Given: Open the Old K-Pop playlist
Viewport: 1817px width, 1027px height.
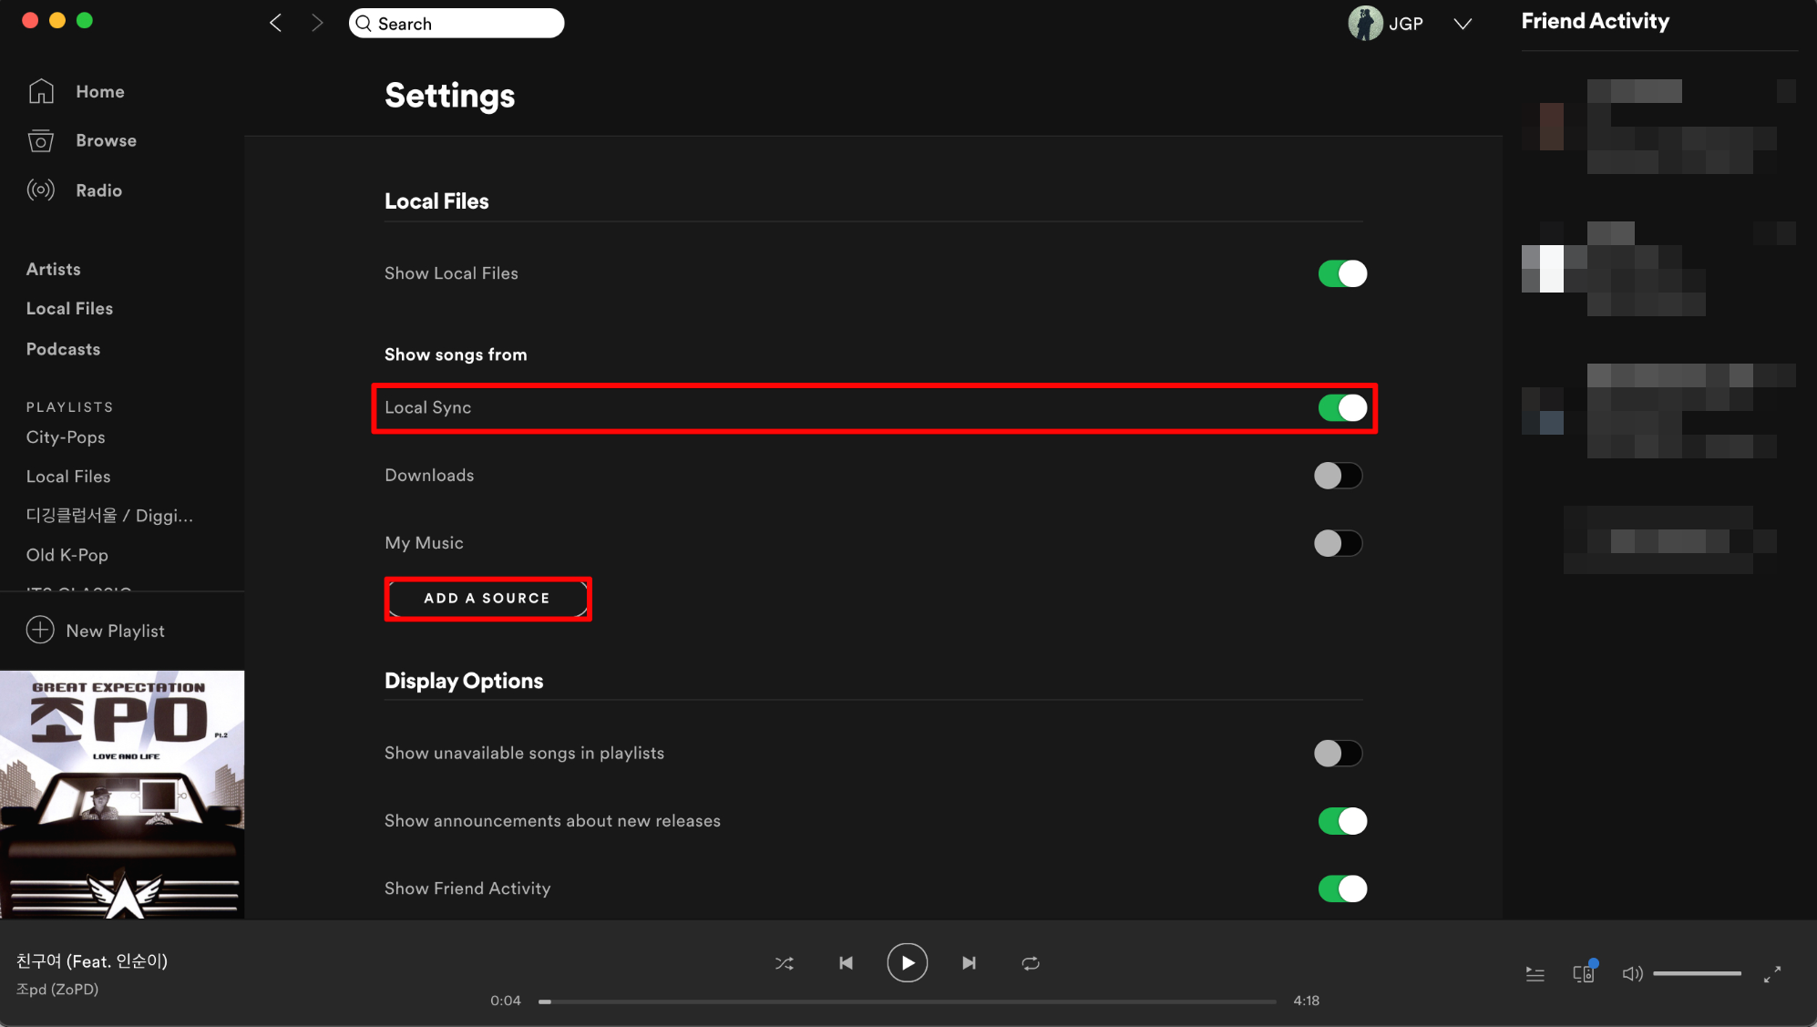Looking at the screenshot, I should click(67, 555).
